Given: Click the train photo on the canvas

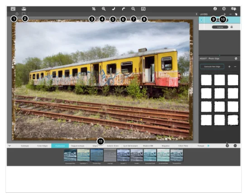Looking at the screenshot, I should click(102, 80).
